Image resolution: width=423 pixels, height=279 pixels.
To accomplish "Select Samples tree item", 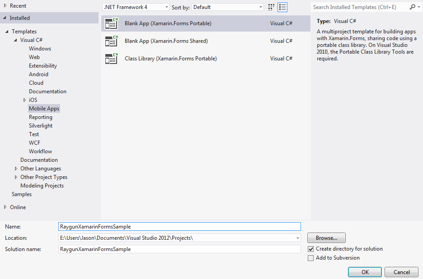I will point(22,194).
